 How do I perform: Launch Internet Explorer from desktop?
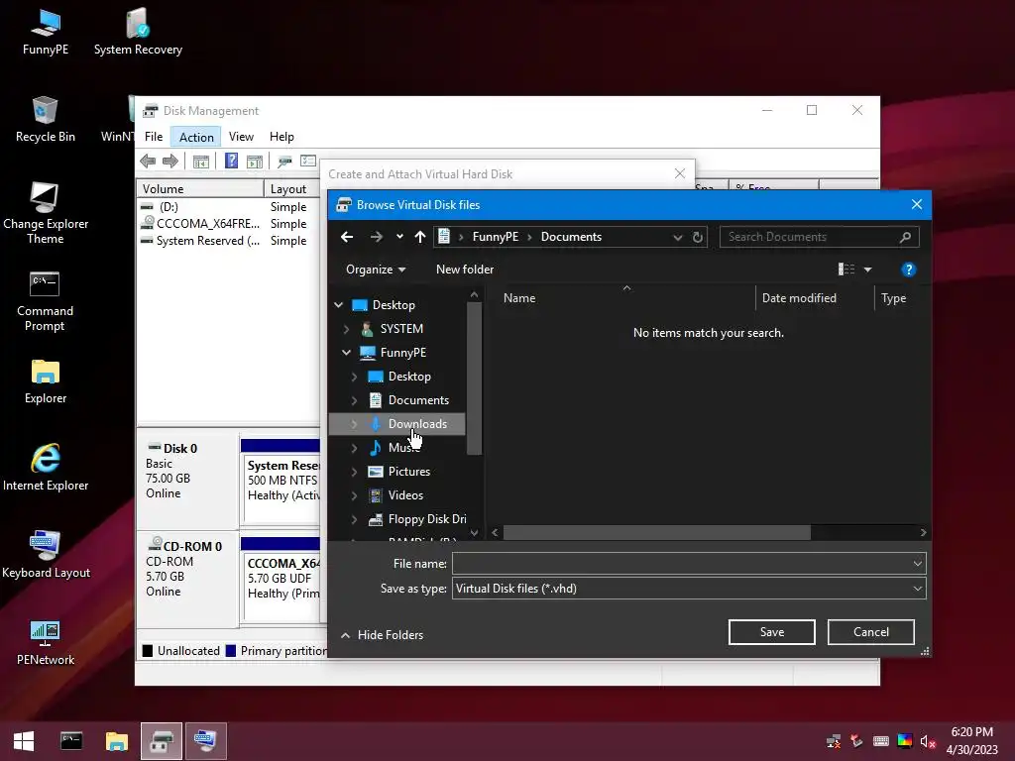pyautogui.click(x=46, y=468)
